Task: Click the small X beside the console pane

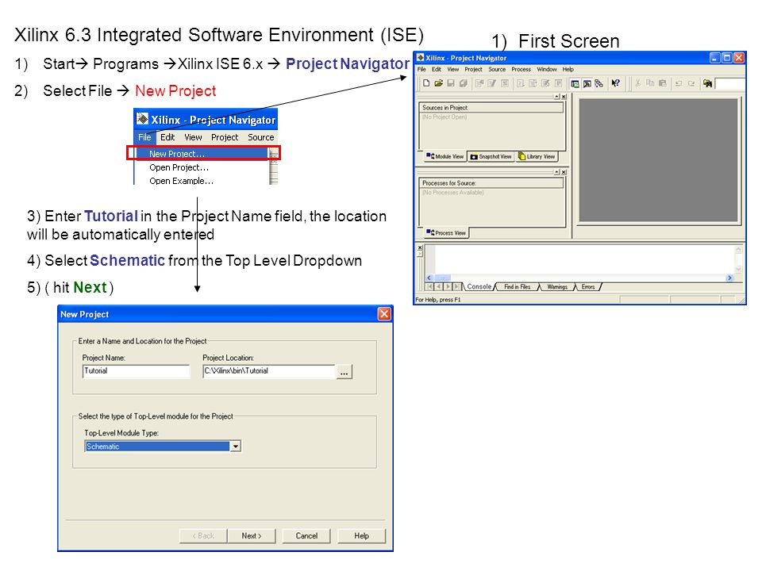Action: click(421, 247)
